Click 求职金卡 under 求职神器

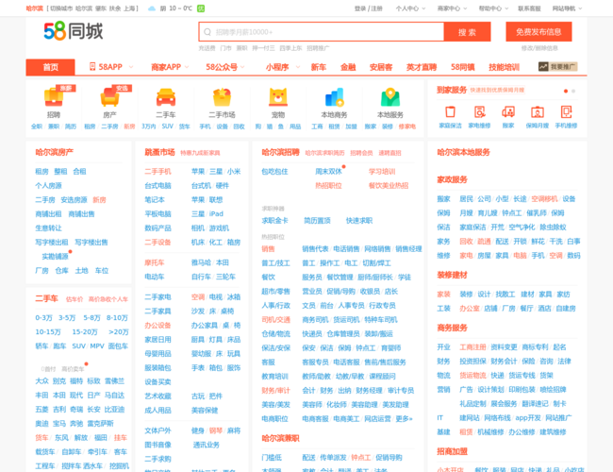point(274,221)
